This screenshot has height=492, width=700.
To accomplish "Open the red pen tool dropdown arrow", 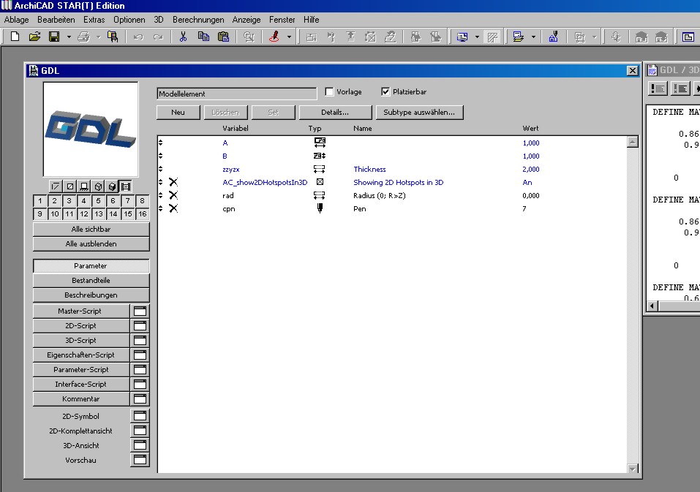I will (289, 37).
